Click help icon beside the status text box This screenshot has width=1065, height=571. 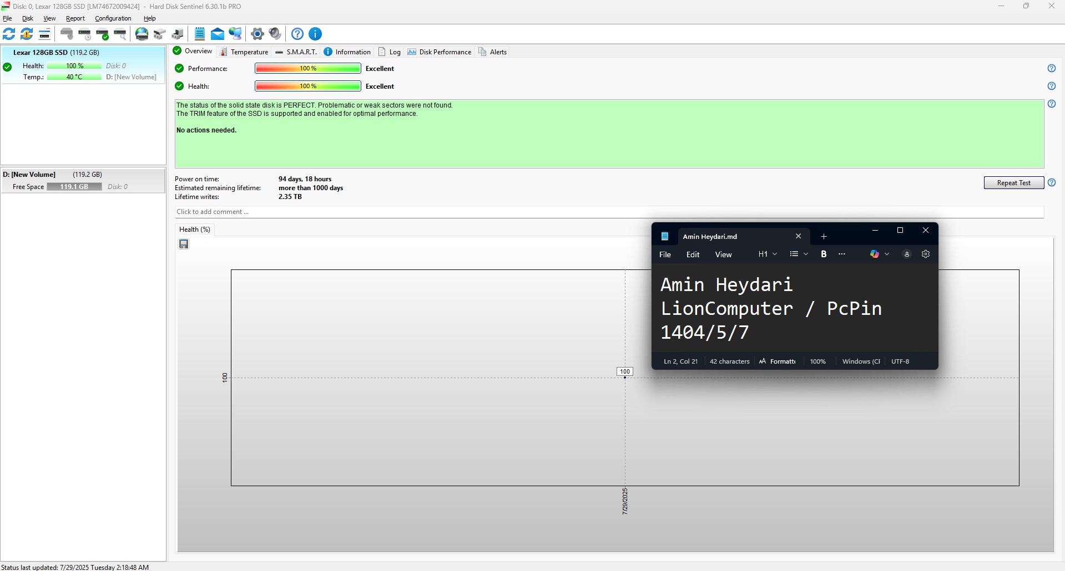coord(1051,104)
